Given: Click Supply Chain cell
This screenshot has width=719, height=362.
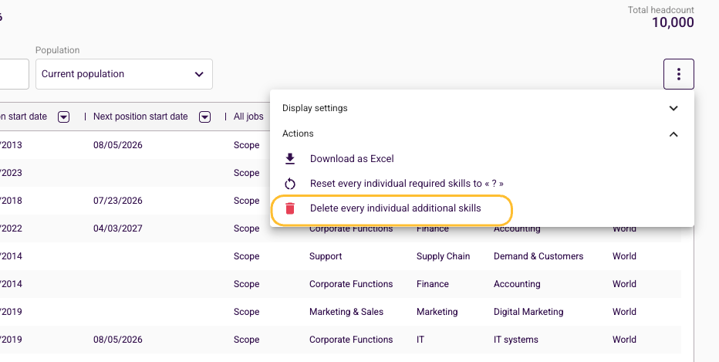Looking at the screenshot, I should pyautogui.click(x=443, y=256).
